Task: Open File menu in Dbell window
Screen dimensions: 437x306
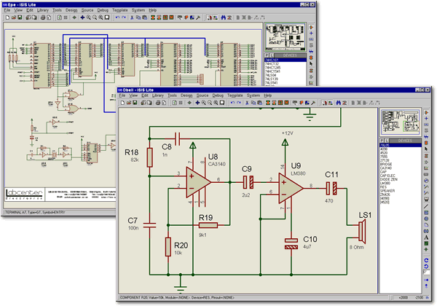Action: coord(122,95)
